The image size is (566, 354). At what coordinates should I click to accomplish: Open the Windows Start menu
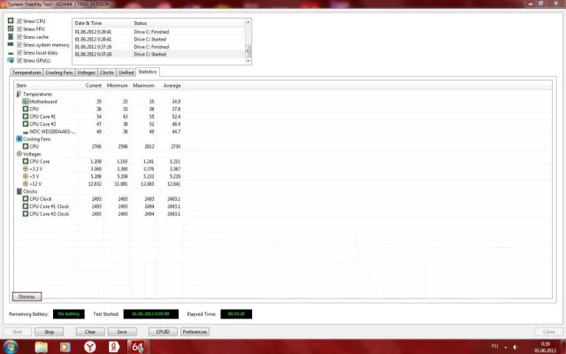10,347
